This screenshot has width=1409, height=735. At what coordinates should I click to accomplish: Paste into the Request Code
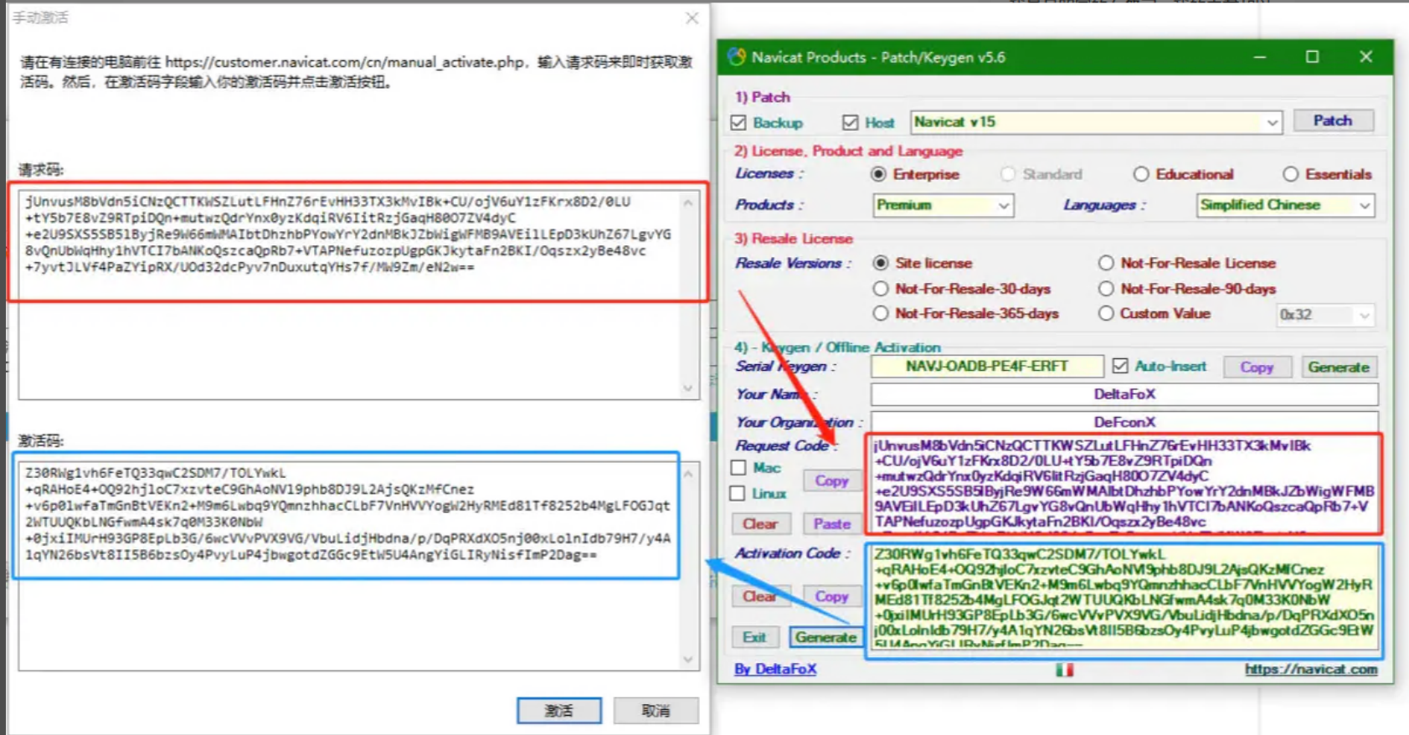click(832, 524)
